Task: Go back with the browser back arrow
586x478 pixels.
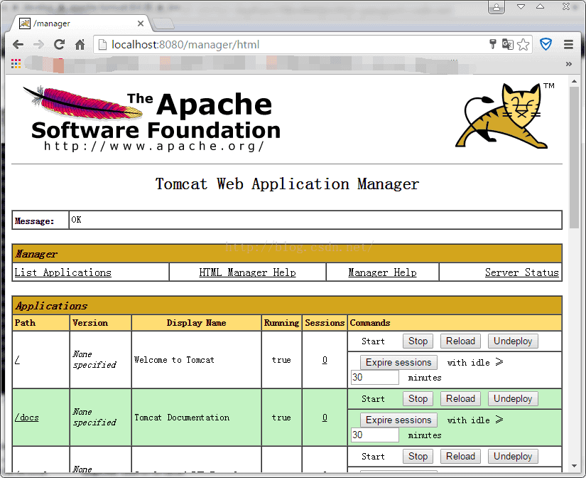Action: pos(18,45)
